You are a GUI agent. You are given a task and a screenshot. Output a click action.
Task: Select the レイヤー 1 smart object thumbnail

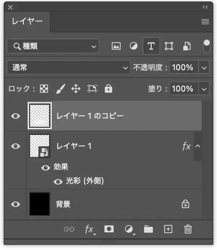pyautogui.click(x=39, y=146)
